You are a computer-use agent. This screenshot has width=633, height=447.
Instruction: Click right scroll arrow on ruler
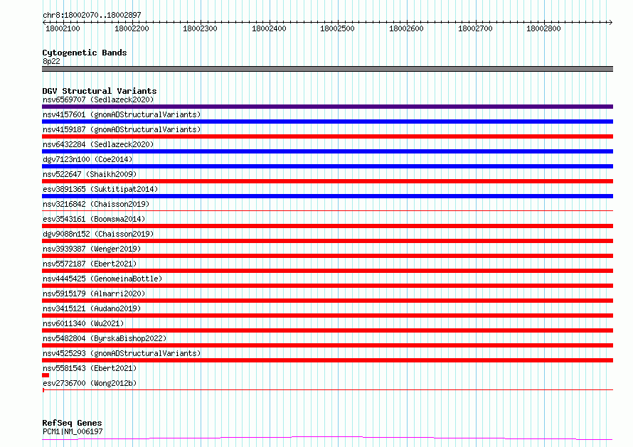610,22
